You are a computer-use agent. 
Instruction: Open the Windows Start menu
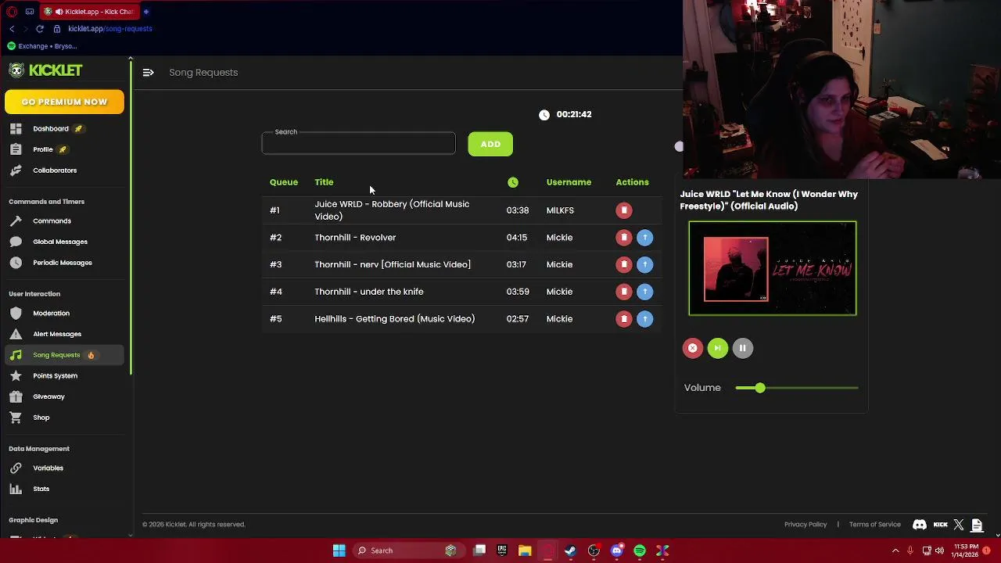point(339,550)
